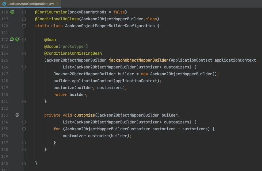Click the jacksonObjectMapperBuilder method name

[138, 60]
